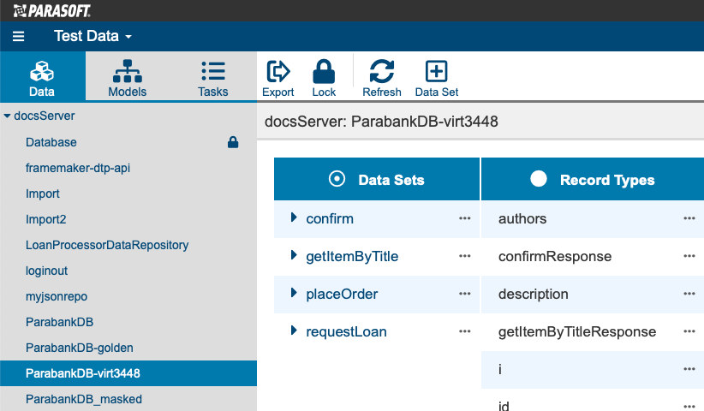
Task: Select the ParabankDB-virt3448 repository
Action: 128,373
